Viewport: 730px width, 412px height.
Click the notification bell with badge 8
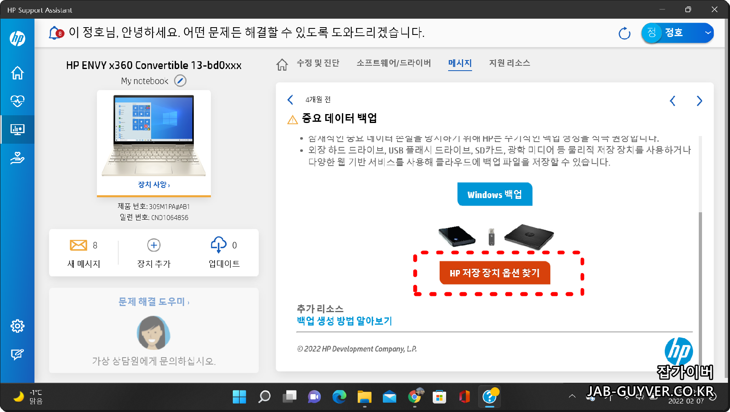(56, 33)
